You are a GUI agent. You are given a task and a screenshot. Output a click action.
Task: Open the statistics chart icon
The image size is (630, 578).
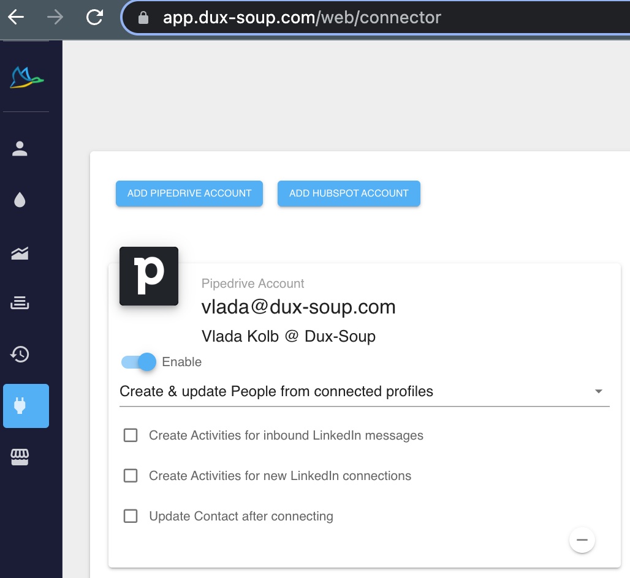point(19,252)
